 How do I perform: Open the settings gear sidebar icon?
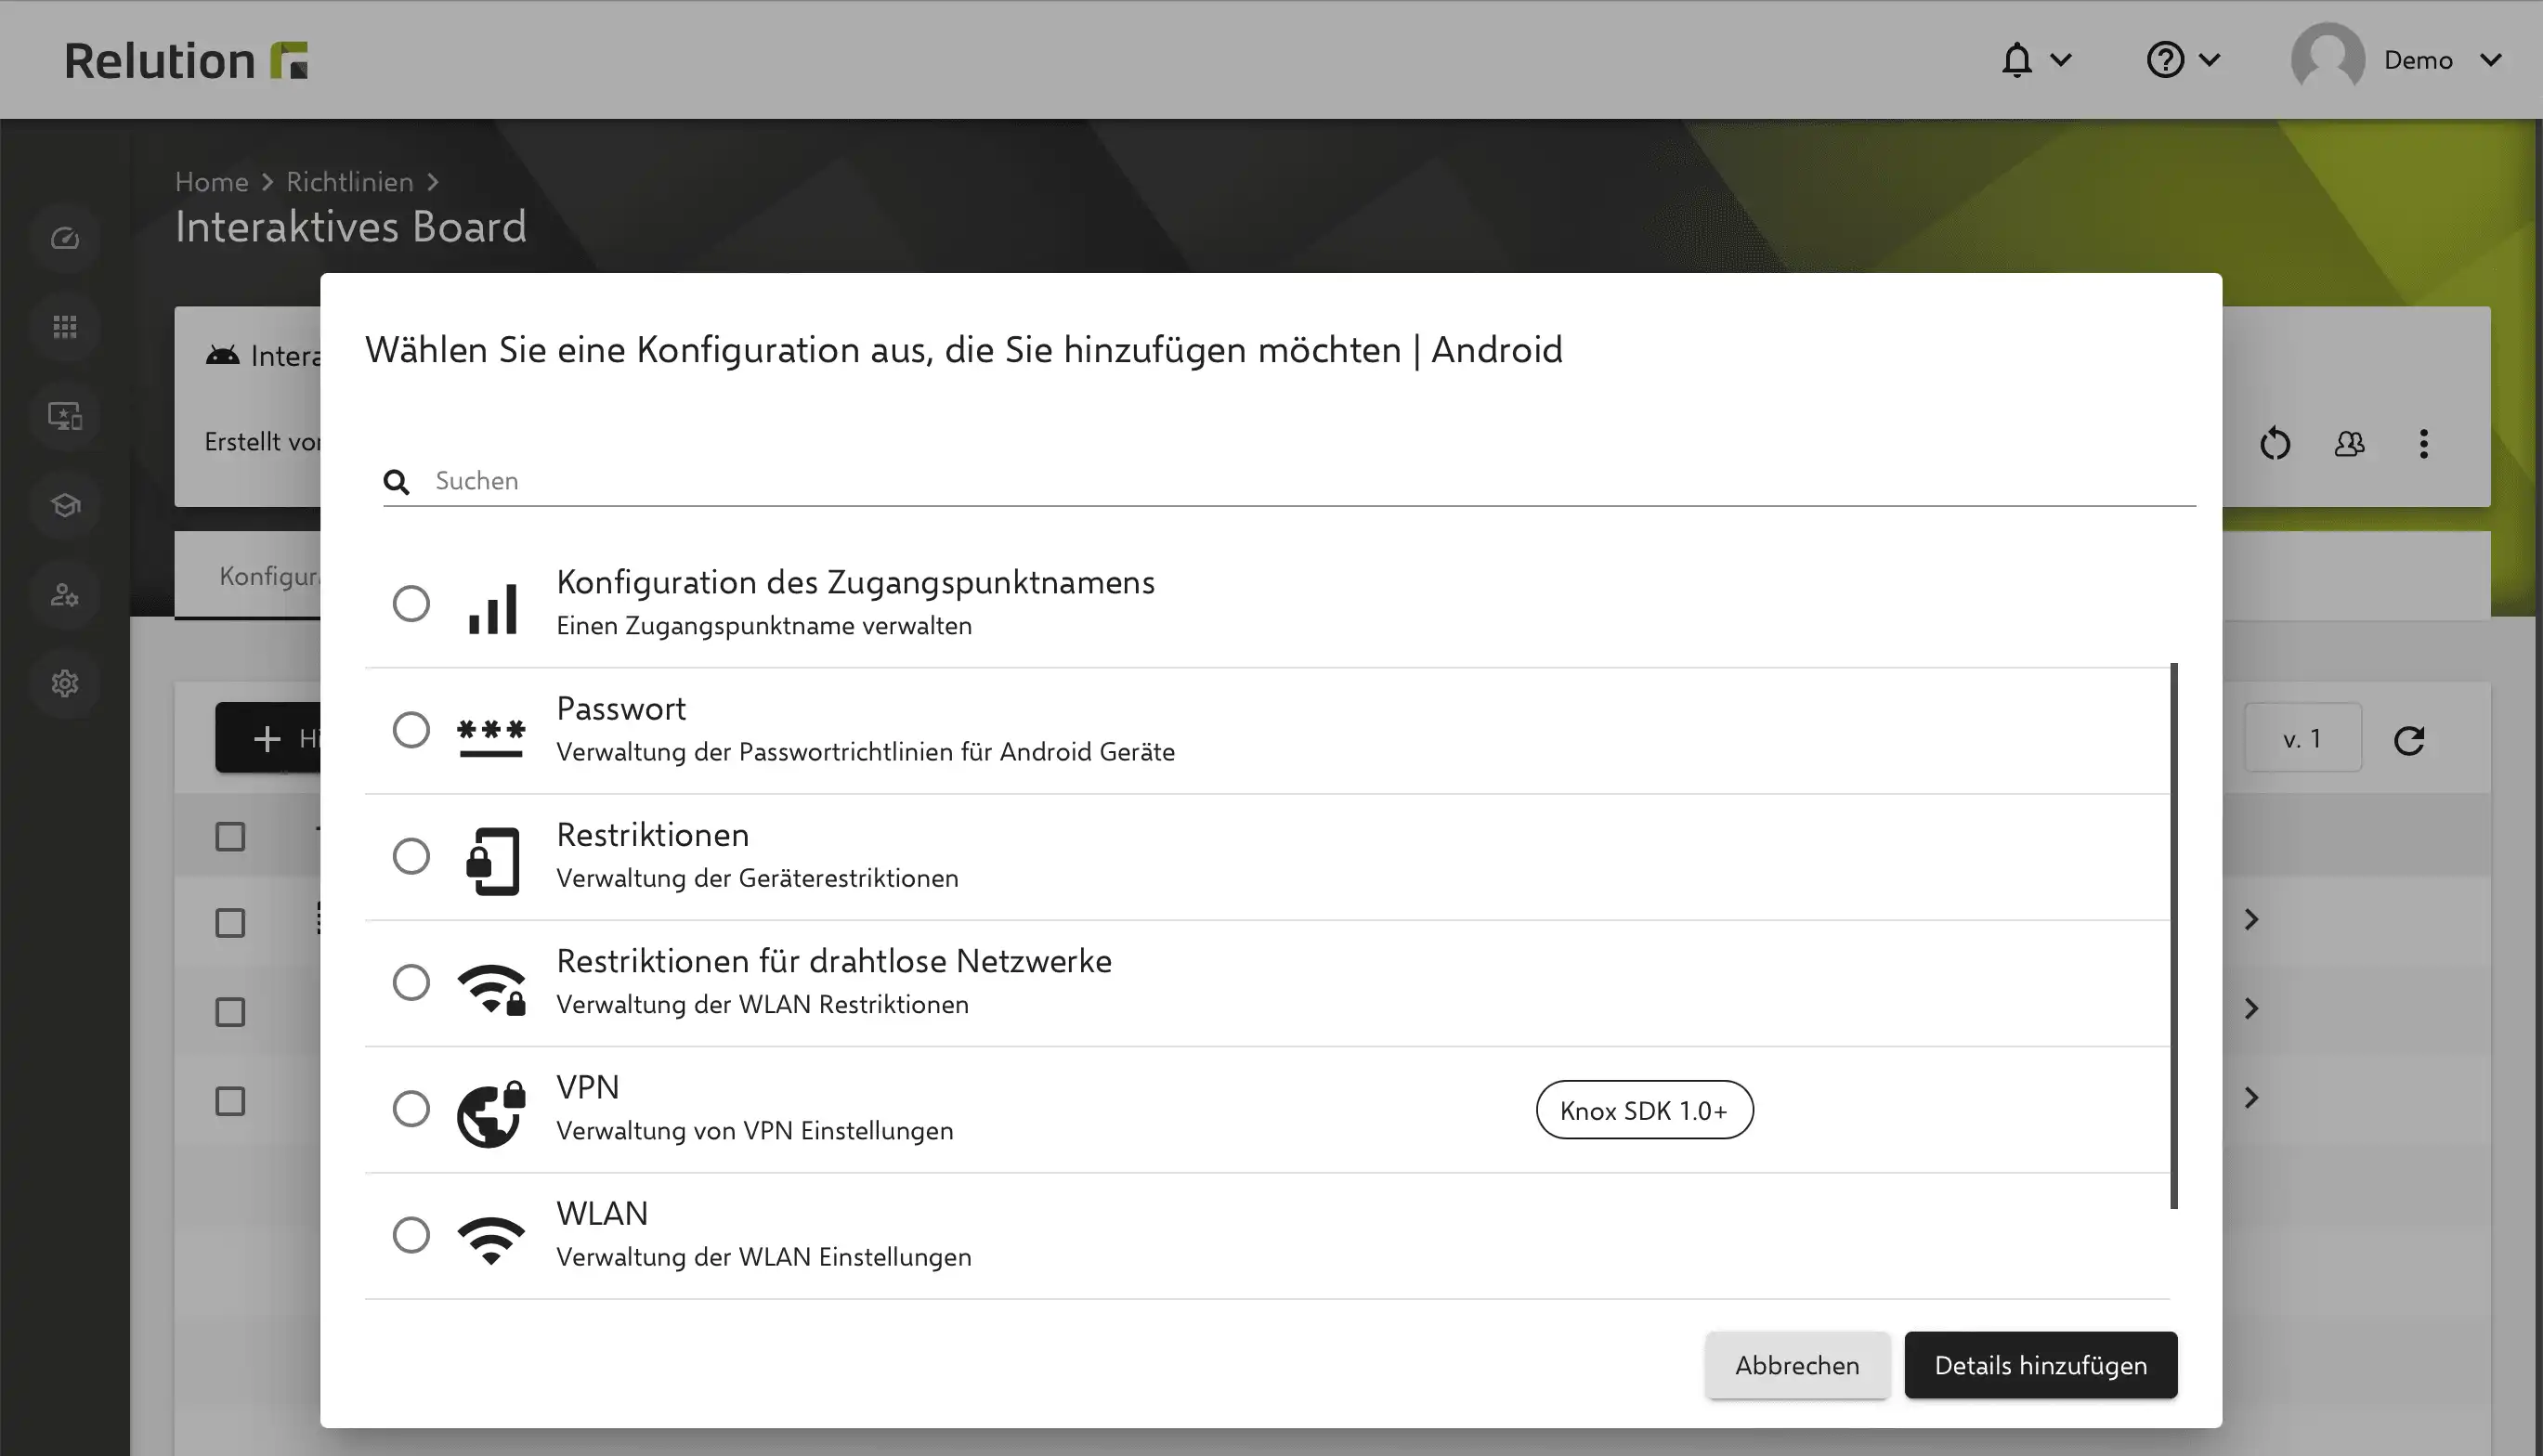65,684
